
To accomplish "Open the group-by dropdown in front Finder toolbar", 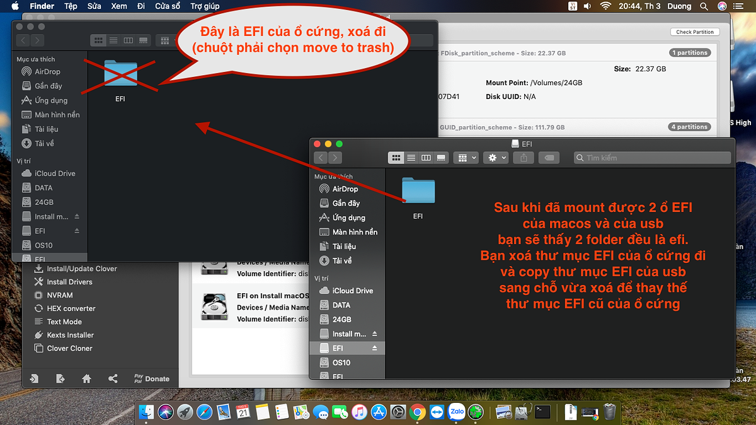I will tap(466, 158).
